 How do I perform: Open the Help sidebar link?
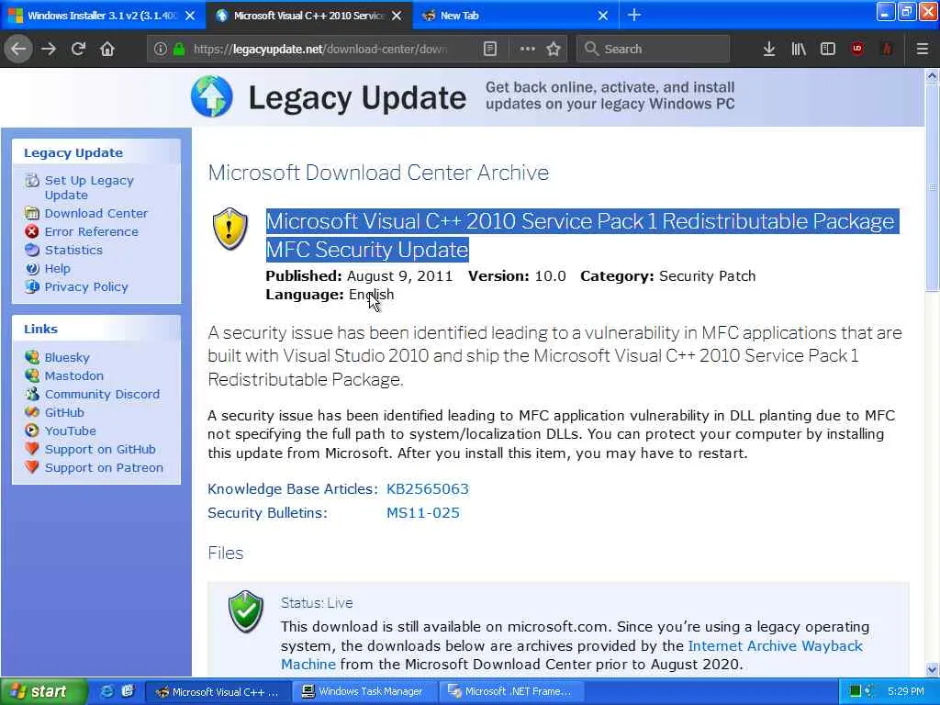coord(57,269)
